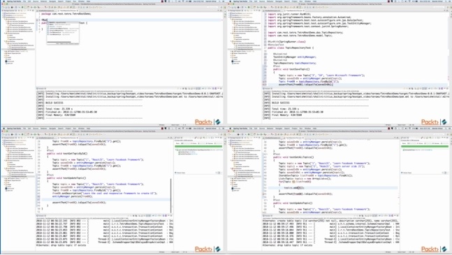Image resolution: width=452 pixels, height=255 pixels.
Task: Click Failure Trace label in the testGetTopicById window
Action: point(181,173)
